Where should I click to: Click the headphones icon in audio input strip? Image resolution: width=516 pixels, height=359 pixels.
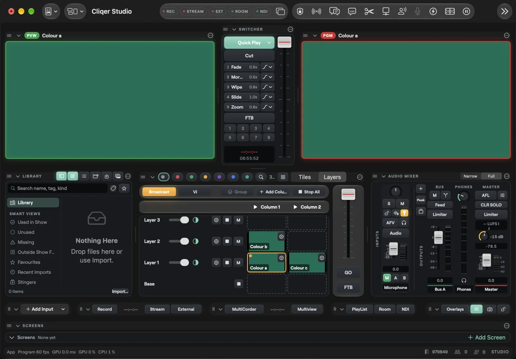404,223
